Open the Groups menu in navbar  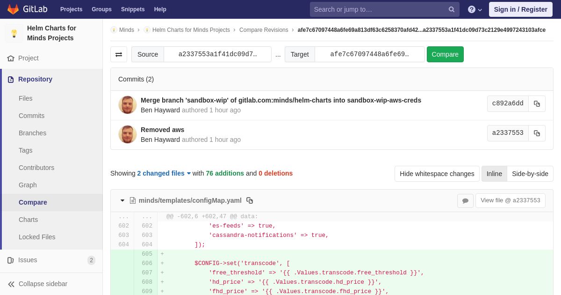click(101, 9)
